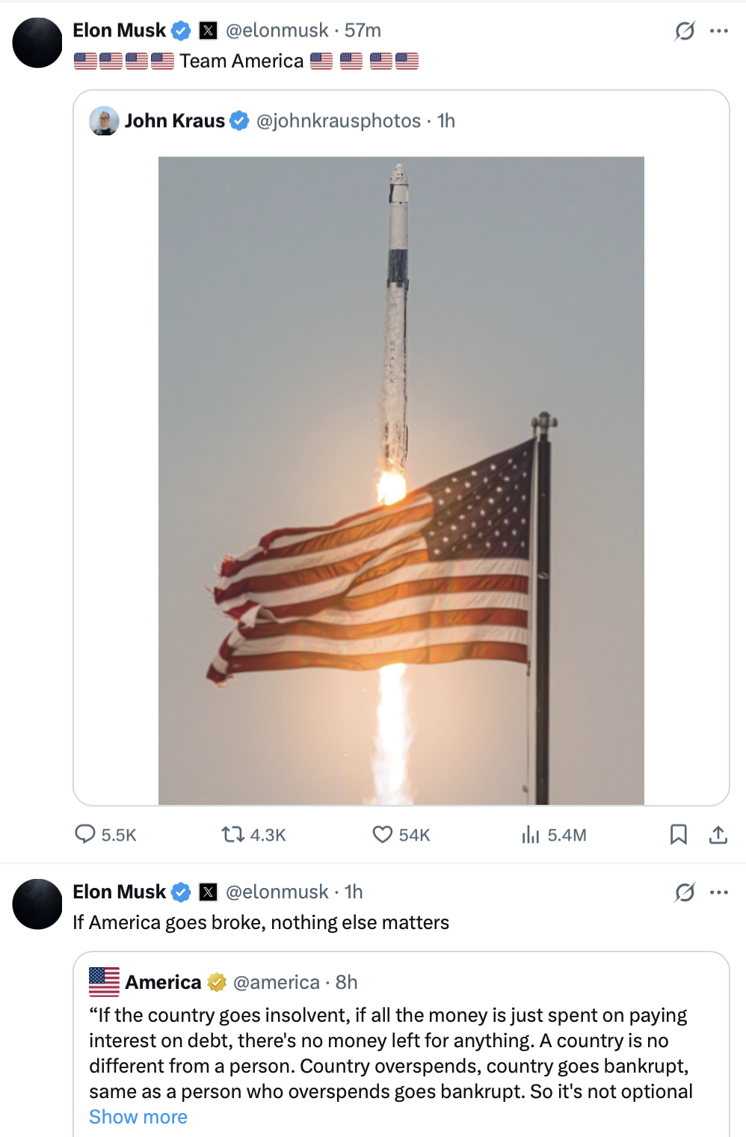This screenshot has width=746, height=1137.
Task: Bookmark the Team America post
Action: (678, 834)
